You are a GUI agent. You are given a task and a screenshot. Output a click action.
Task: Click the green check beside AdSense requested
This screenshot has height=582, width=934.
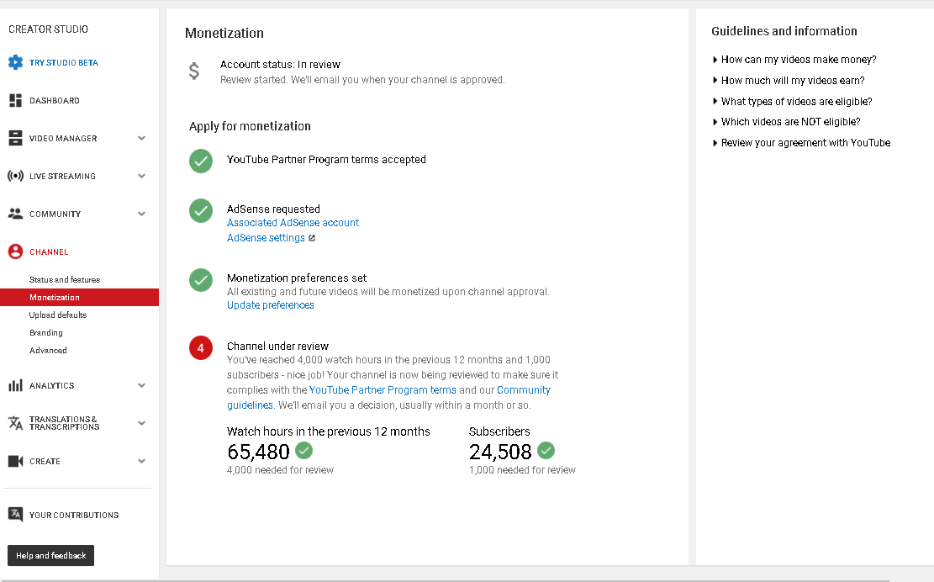pyautogui.click(x=201, y=210)
